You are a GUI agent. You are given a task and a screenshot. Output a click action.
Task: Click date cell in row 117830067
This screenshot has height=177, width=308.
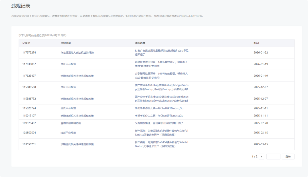tap(261, 64)
